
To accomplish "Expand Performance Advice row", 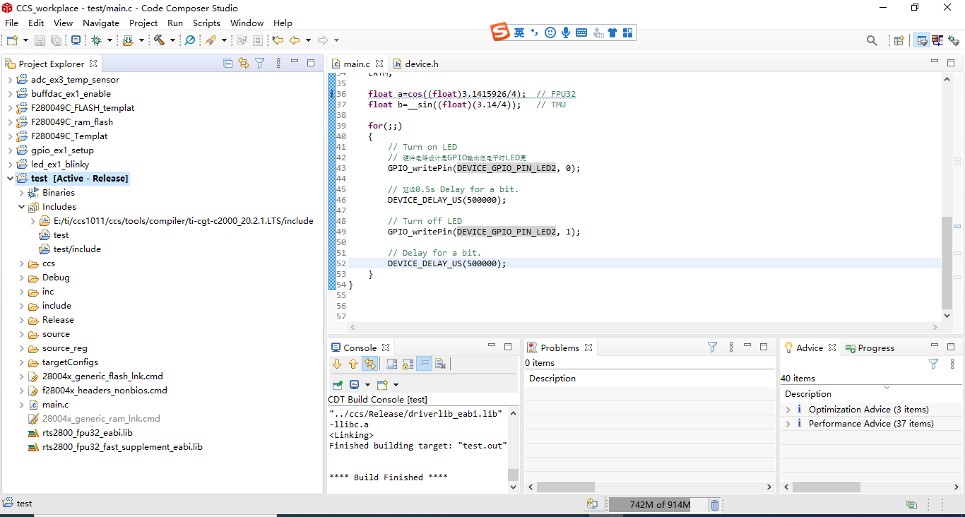I will pos(788,424).
